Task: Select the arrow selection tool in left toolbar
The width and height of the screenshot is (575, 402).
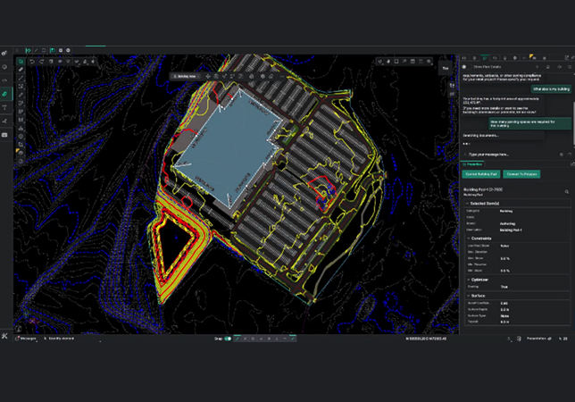Action: pos(21,62)
